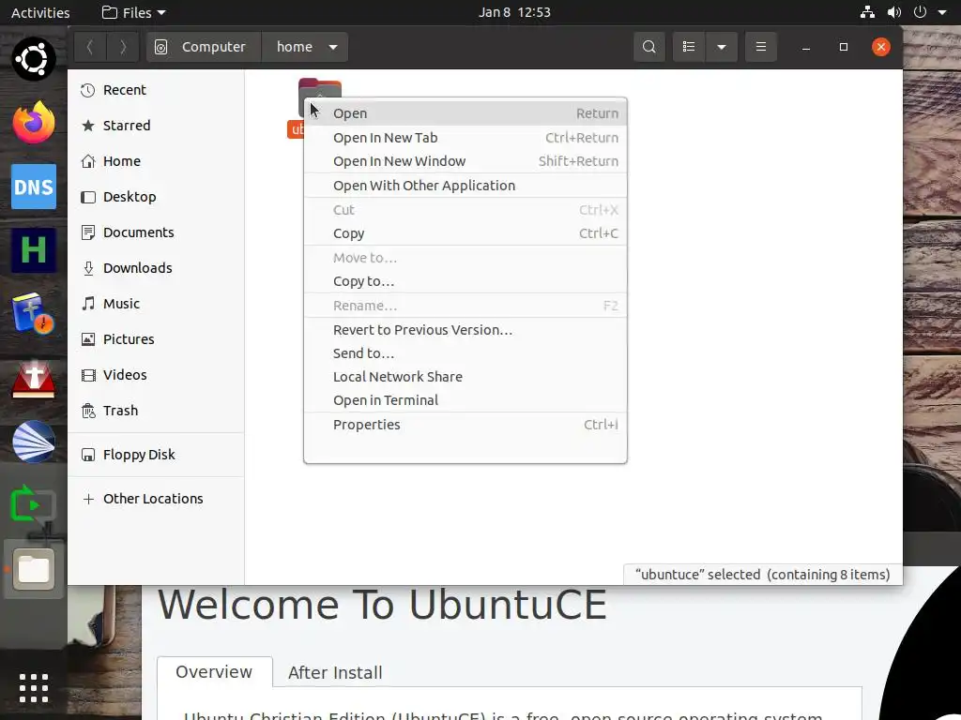This screenshot has height=720, width=961.
Task: Select Local Network Share
Action: click(x=465, y=377)
